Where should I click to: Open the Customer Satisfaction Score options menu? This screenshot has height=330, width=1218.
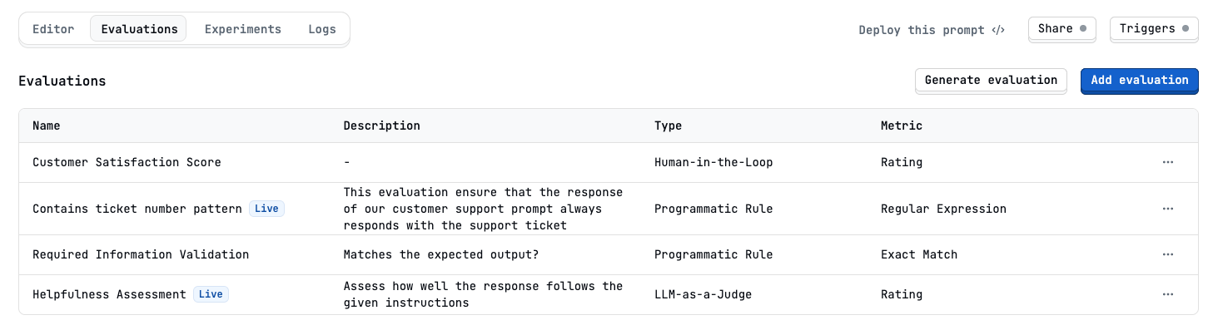click(1167, 163)
